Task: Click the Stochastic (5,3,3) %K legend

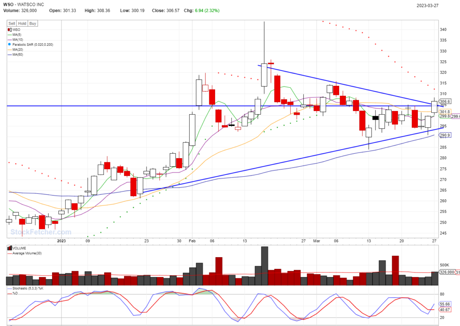Action: click(28, 288)
